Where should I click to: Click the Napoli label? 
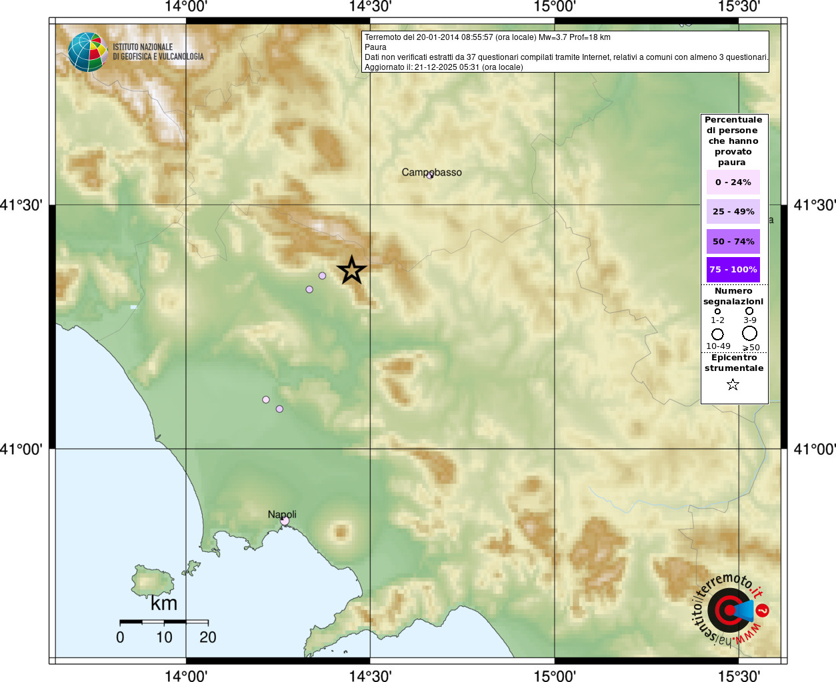pos(282,514)
